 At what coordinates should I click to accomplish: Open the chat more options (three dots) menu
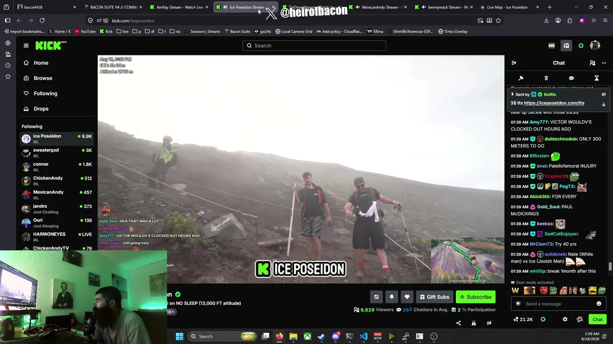click(604, 63)
